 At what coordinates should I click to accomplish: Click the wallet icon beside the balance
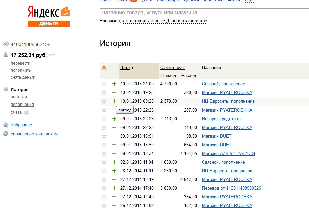[6, 54]
